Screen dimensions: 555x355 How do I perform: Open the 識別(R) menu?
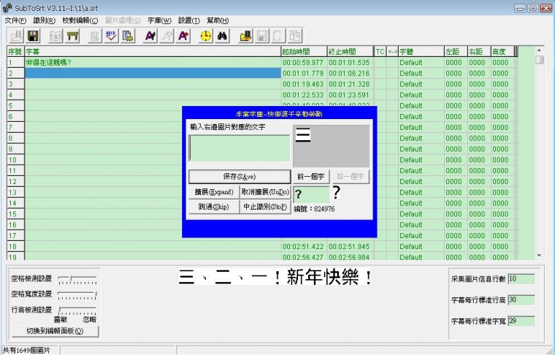[x=45, y=20]
